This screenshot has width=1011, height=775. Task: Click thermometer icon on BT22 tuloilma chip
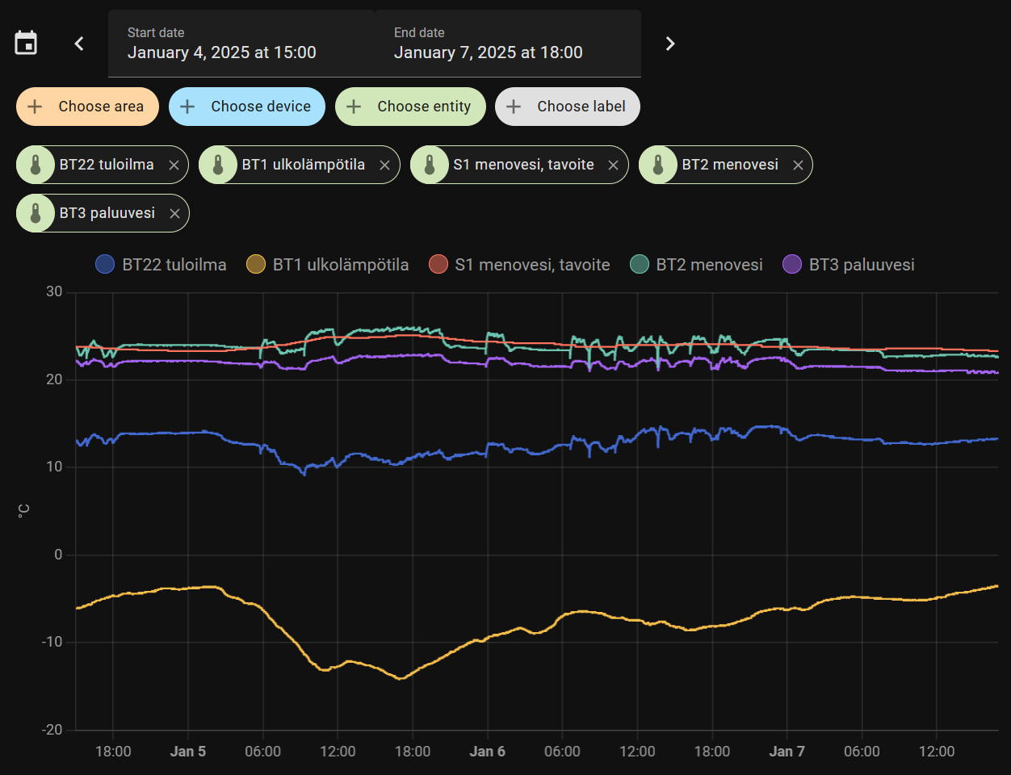(36, 165)
